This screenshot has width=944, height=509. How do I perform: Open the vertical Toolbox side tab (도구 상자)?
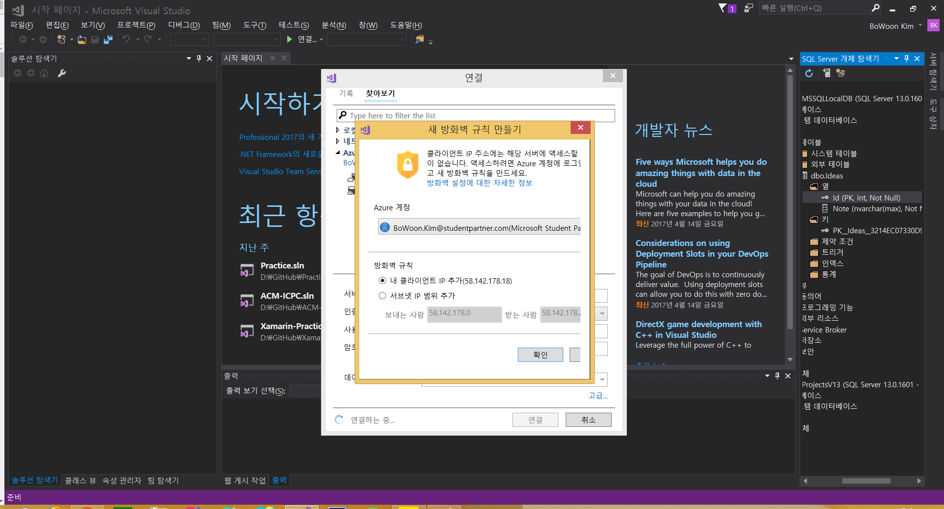pos(934,114)
